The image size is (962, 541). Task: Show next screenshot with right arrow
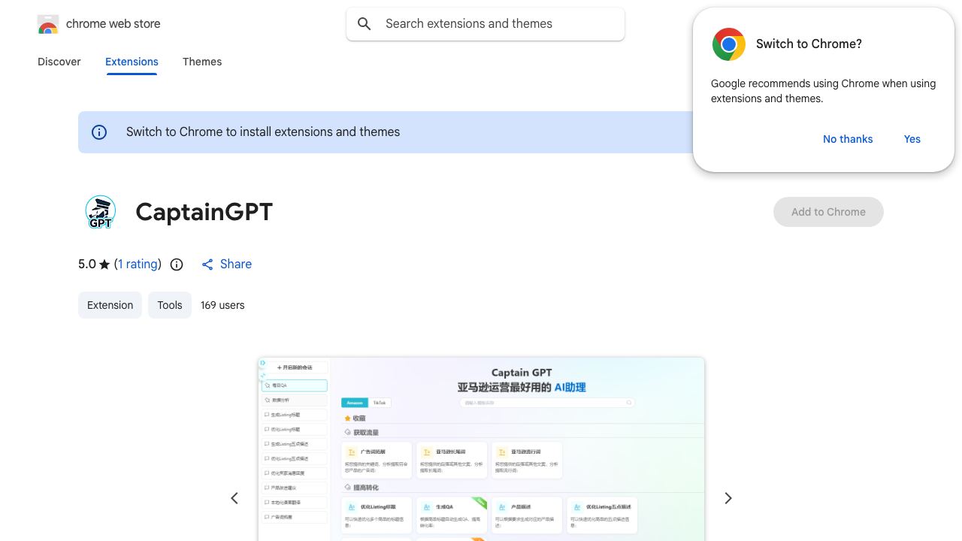[728, 498]
